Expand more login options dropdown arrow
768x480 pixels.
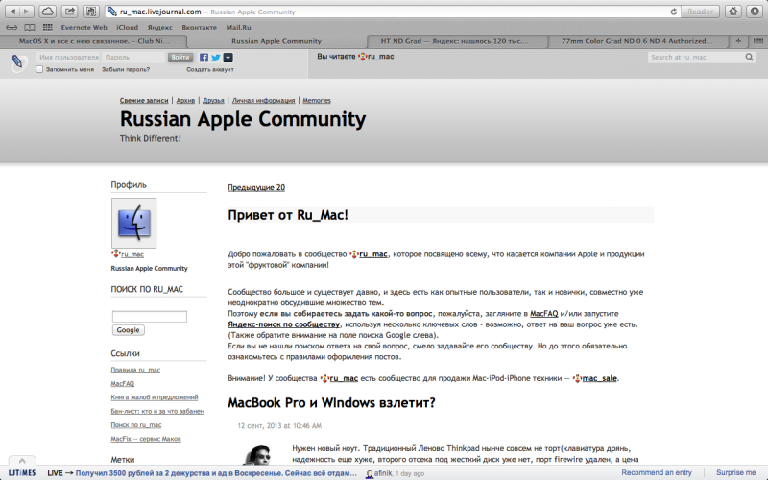pyautogui.click(x=228, y=58)
